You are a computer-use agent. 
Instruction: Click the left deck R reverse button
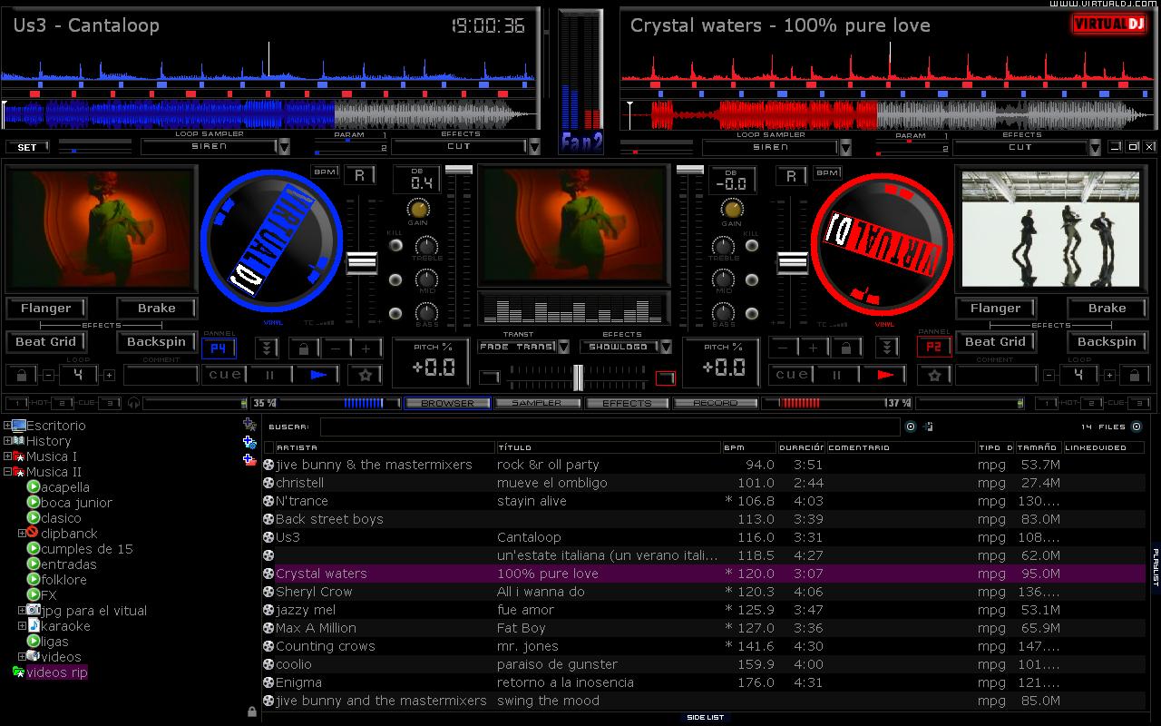(360, 175)
